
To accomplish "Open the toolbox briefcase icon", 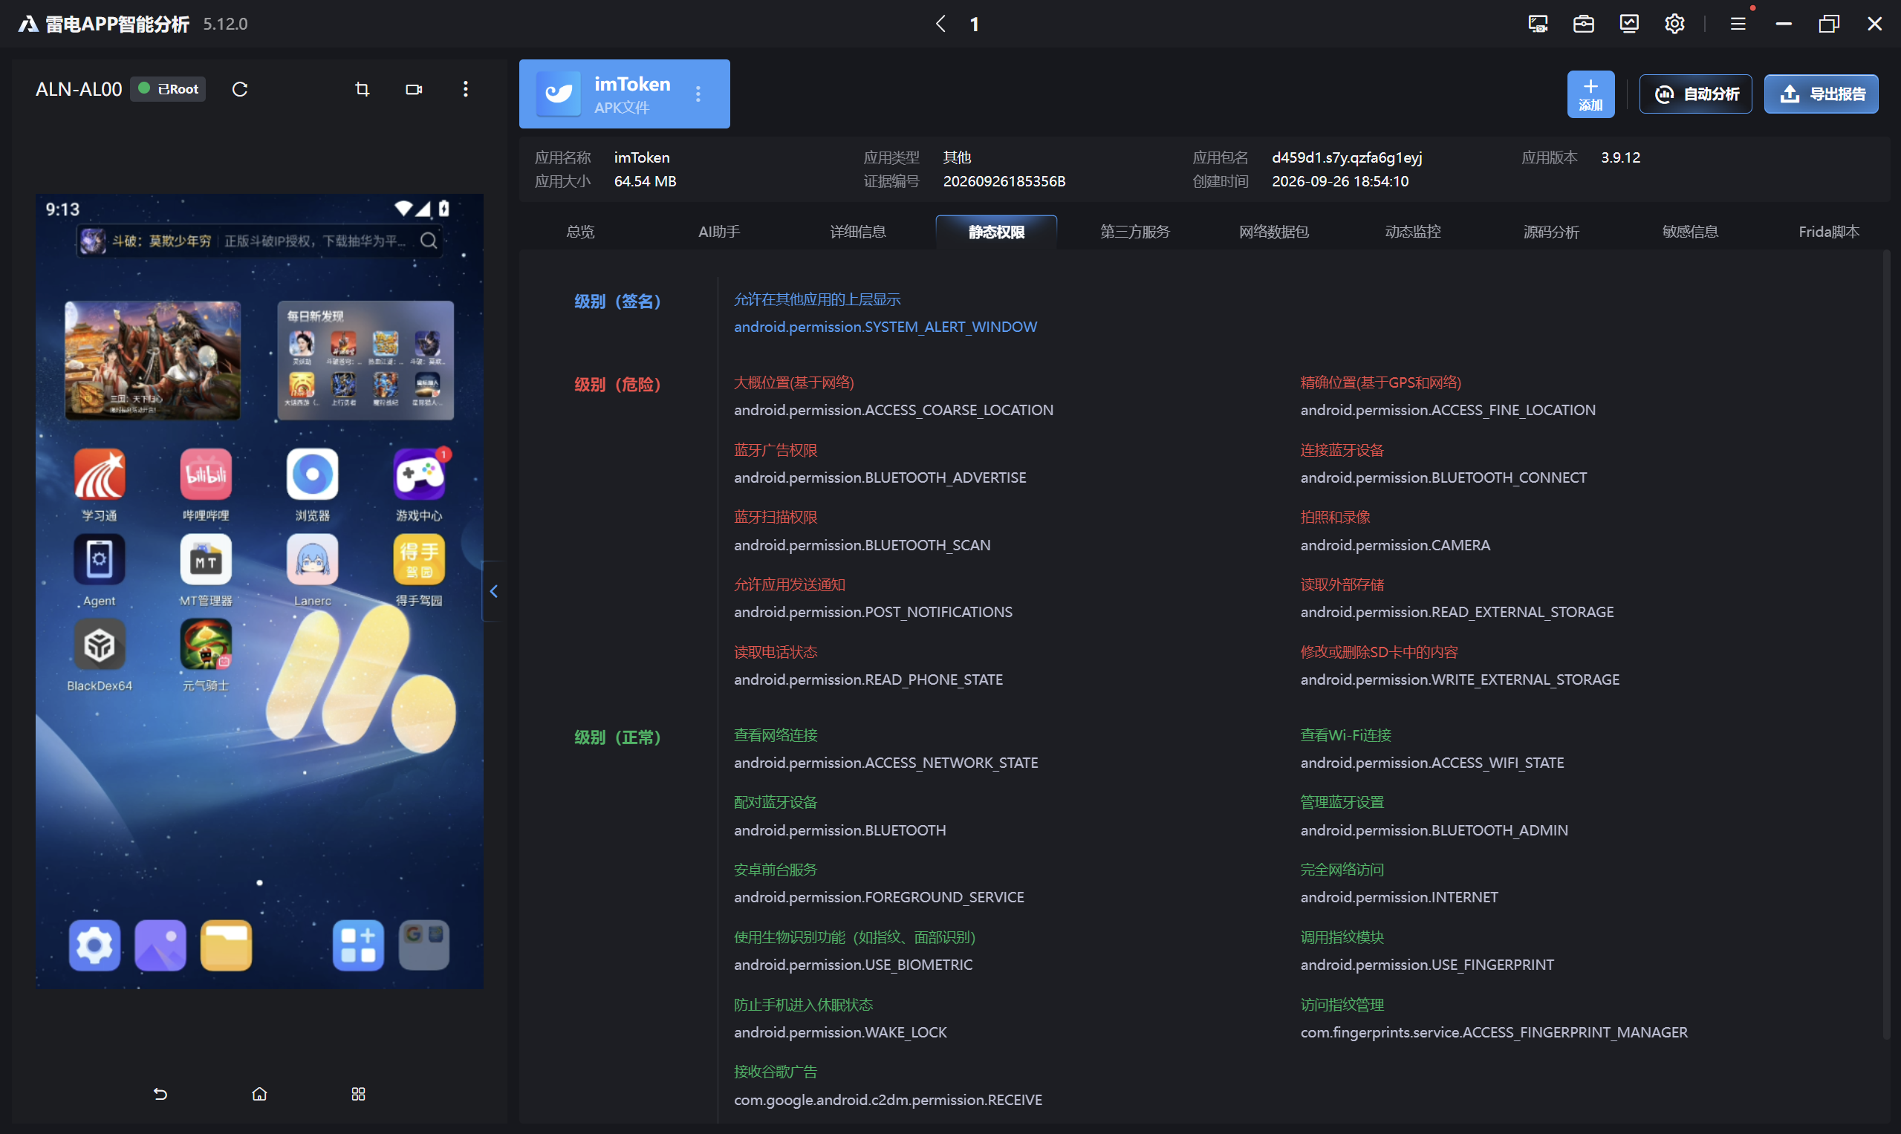I will 1584,24.
